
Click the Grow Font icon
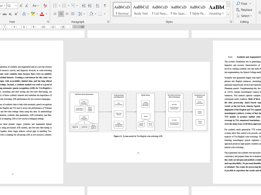21,6
